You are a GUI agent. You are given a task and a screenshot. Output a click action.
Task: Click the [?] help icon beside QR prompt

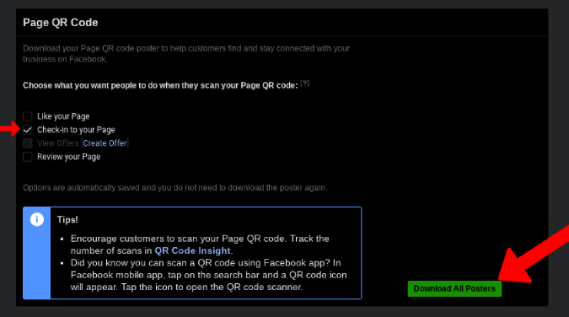tap(304, 83)
